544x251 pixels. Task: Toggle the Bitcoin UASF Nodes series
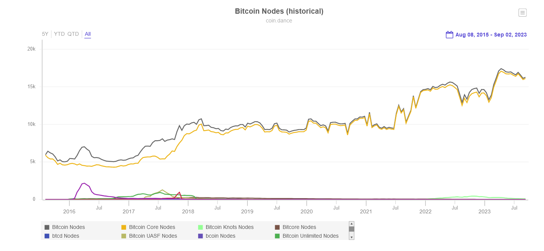click(x=153, y=236)
